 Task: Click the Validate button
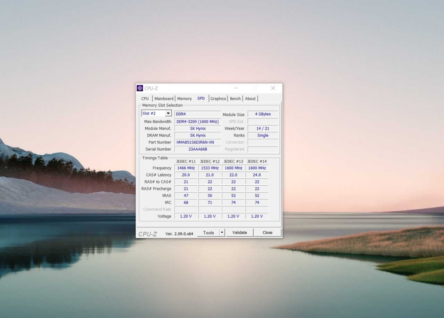pos(240,233)
